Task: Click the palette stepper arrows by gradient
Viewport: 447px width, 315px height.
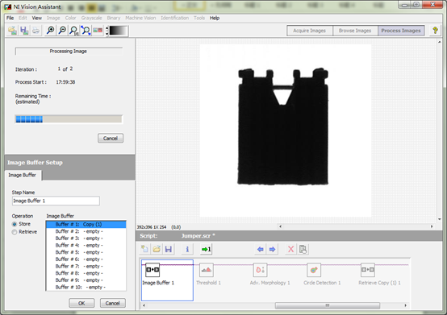Action: [107, 31]
